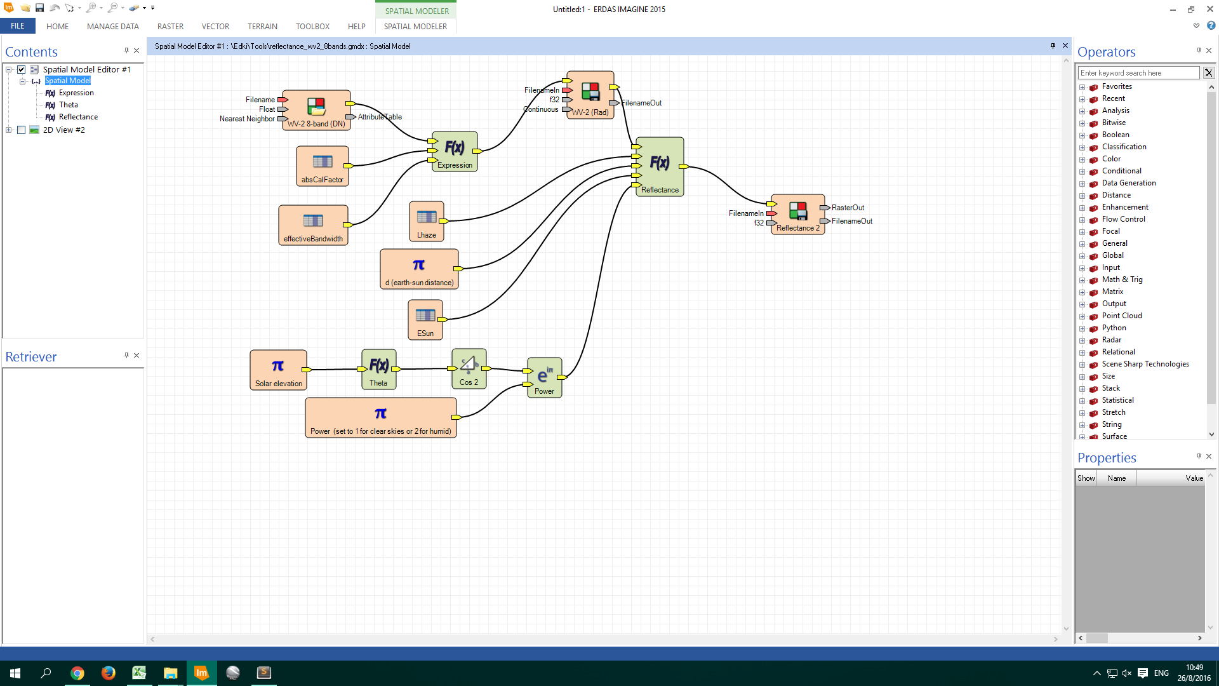Expand the 2D View #2 tree node
The width and height of the screenshot is (1219, 686).
tap(9, 130)
